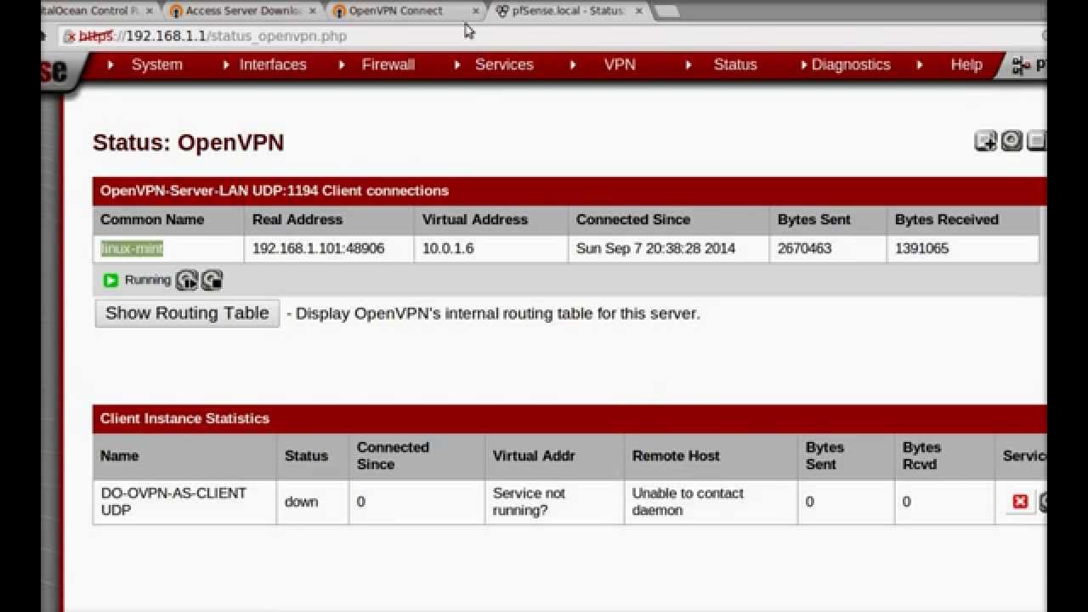
Task: Open the Services menu
Action: click(503, 65)
